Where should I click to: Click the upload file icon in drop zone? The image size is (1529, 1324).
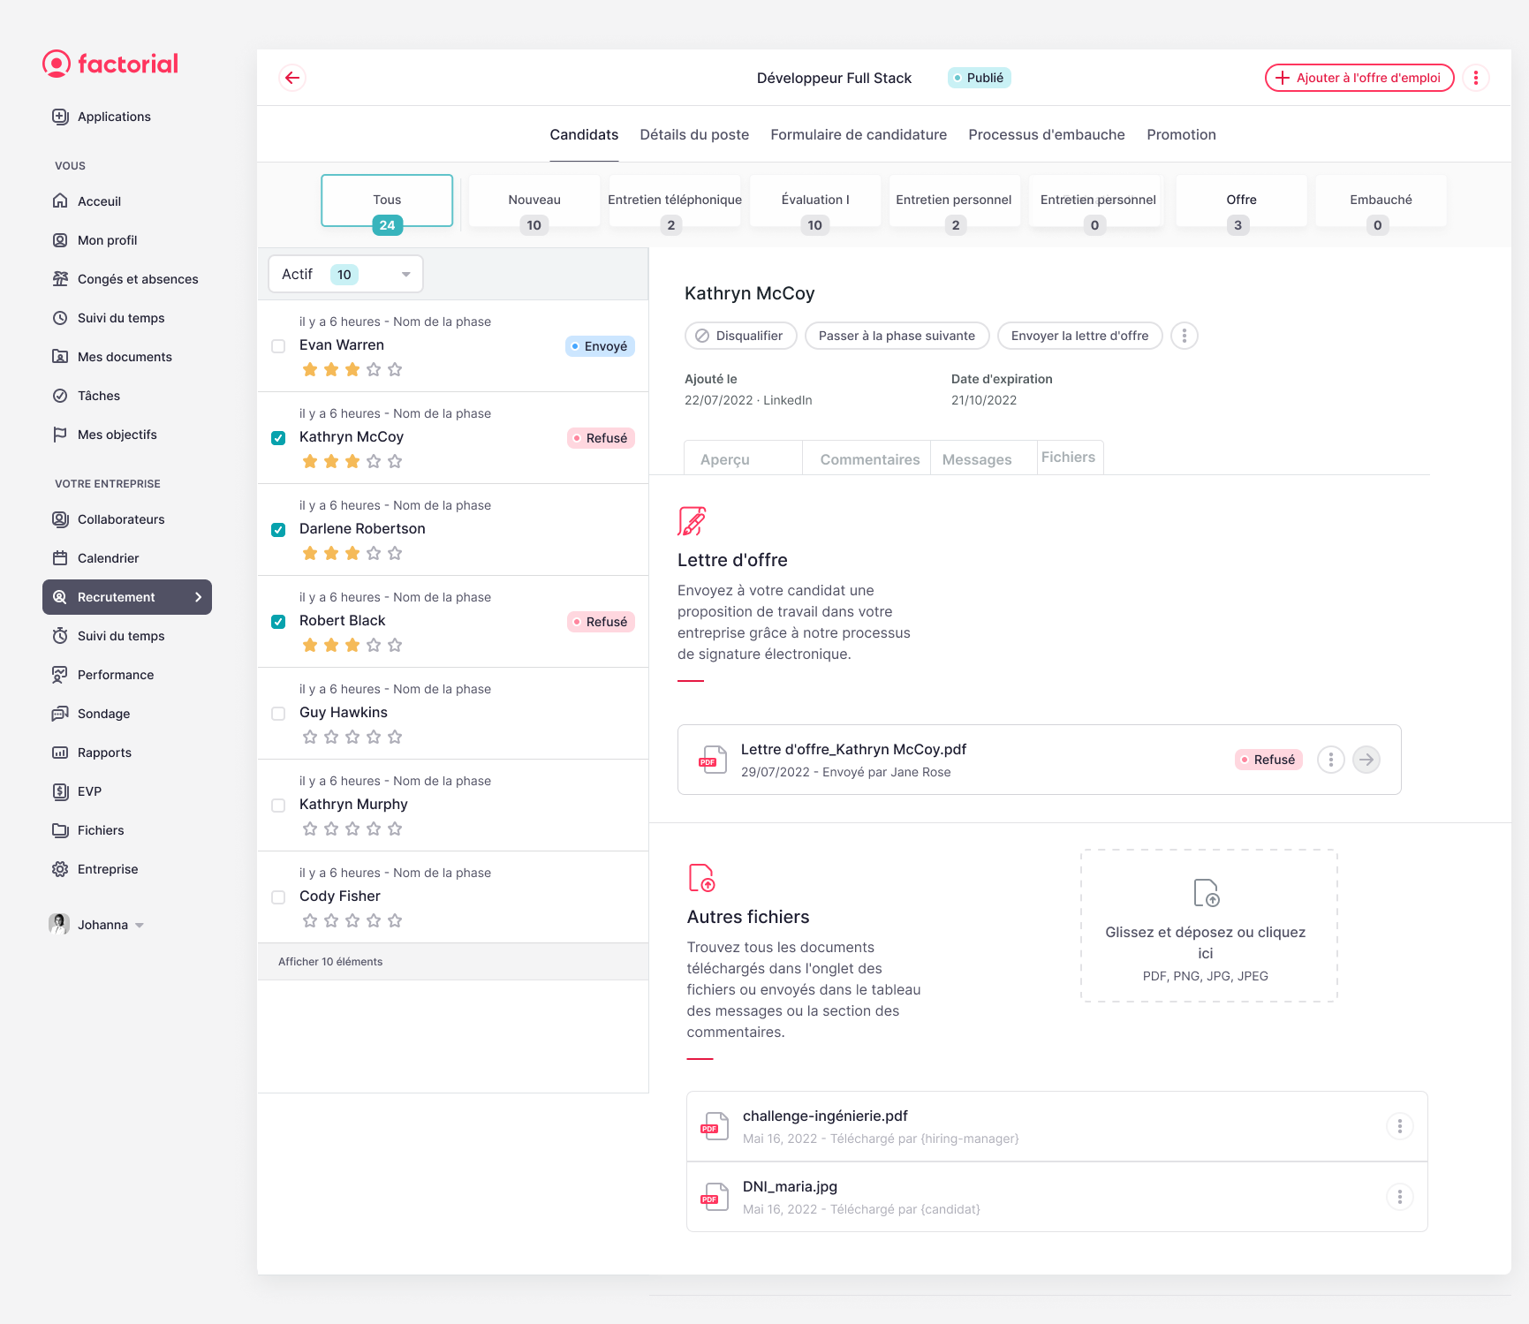click(1206, 893)
